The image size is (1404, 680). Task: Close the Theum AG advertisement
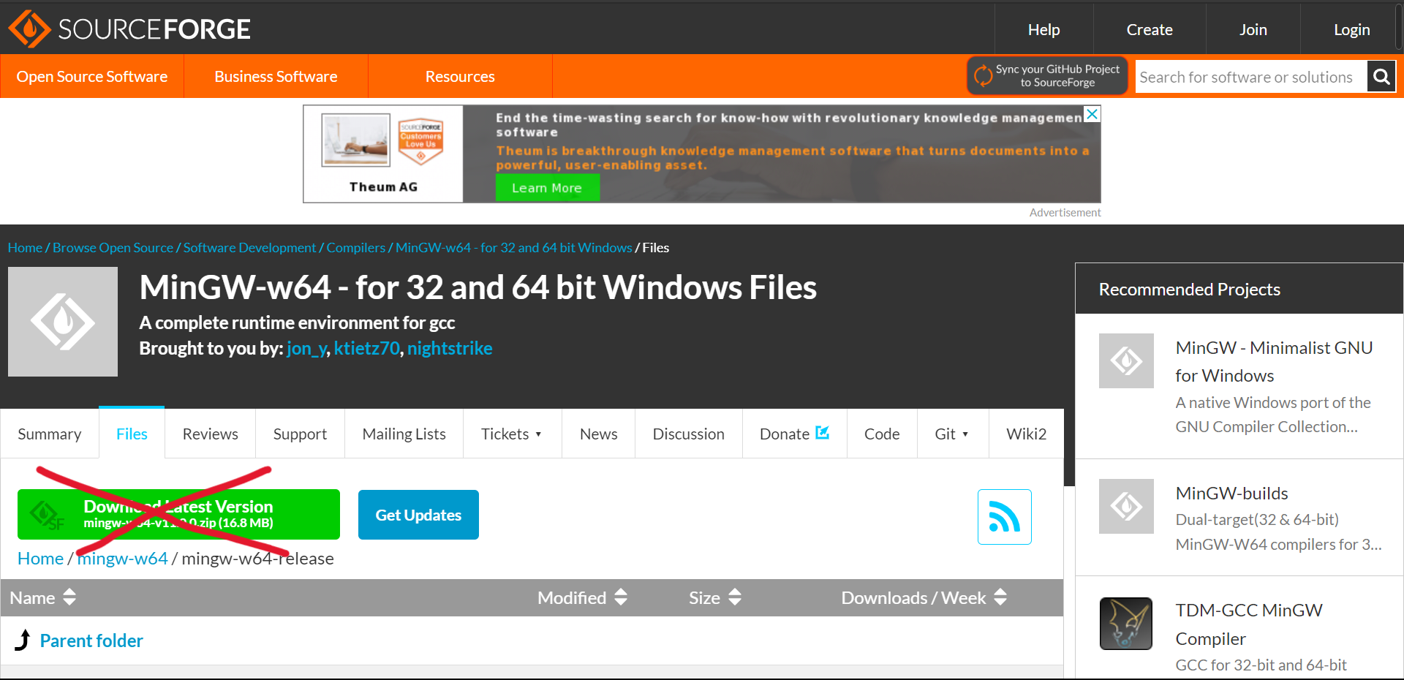1092,114
